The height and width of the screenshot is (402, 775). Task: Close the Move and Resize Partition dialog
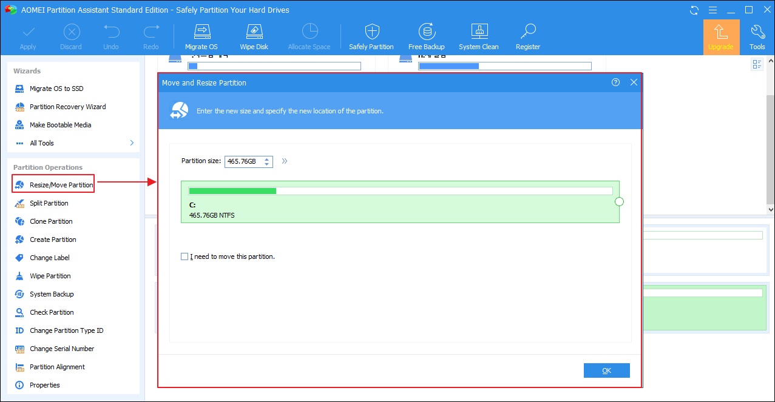click(634, 82)
